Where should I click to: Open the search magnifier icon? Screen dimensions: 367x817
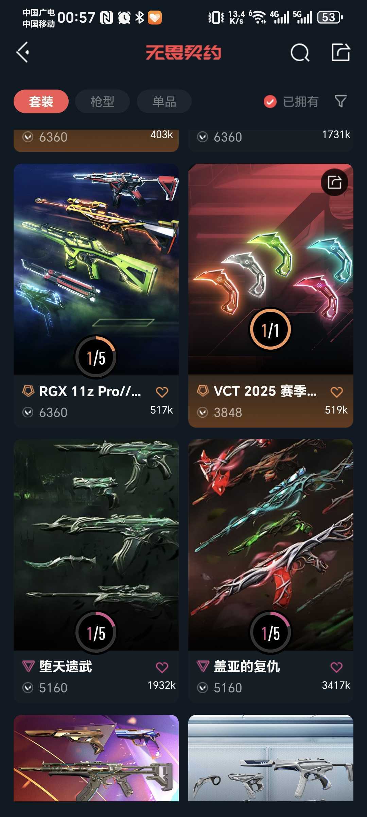[300, 52]
